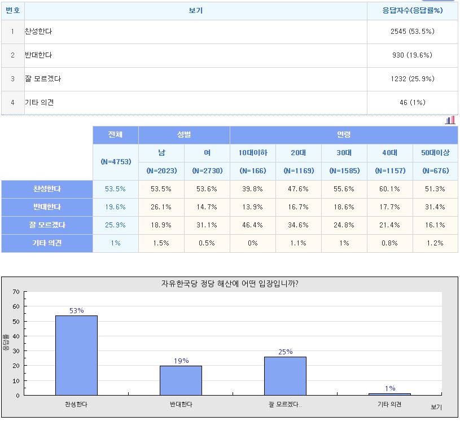460x421 pixels.
Task: Click the 연령 header in crosstab
Action: [x=344, y=135]
